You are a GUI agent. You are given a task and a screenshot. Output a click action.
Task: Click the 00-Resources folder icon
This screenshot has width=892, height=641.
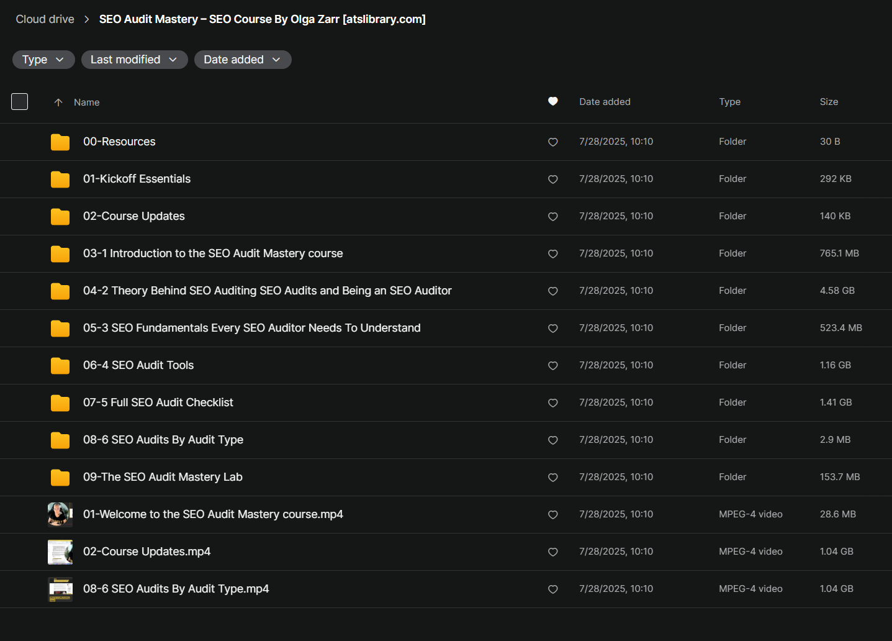pyautogui.click(x=60, y=142)
